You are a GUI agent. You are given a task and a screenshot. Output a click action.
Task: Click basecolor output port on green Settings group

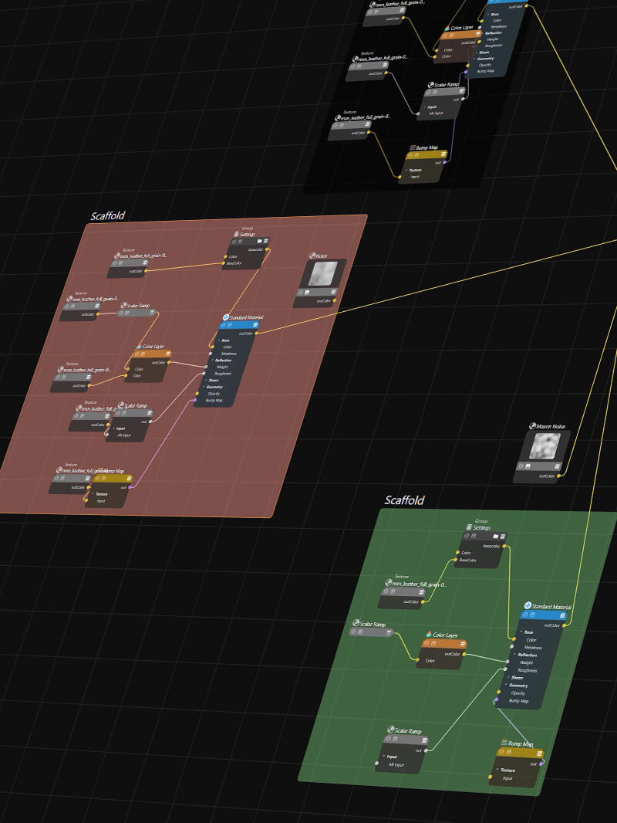click(504, 546)
